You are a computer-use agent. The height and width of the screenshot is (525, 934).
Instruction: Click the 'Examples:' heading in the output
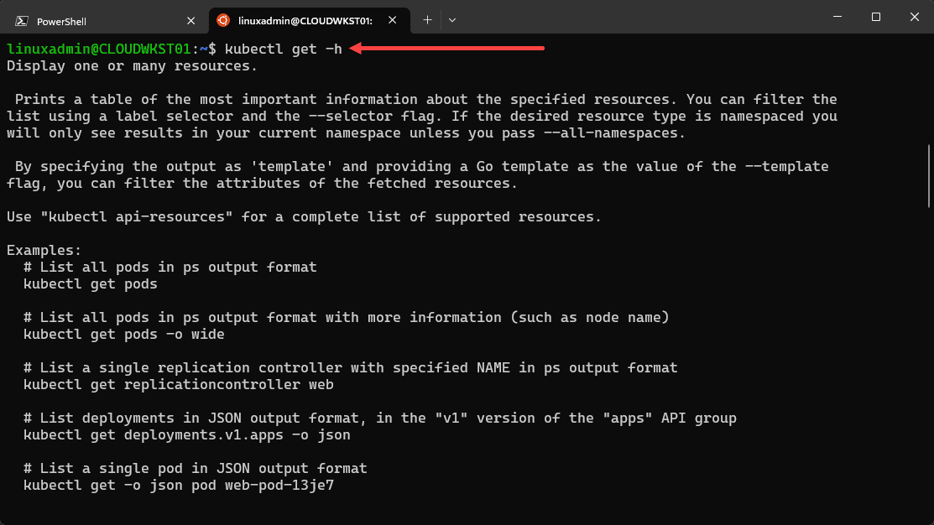click(44, 250)
